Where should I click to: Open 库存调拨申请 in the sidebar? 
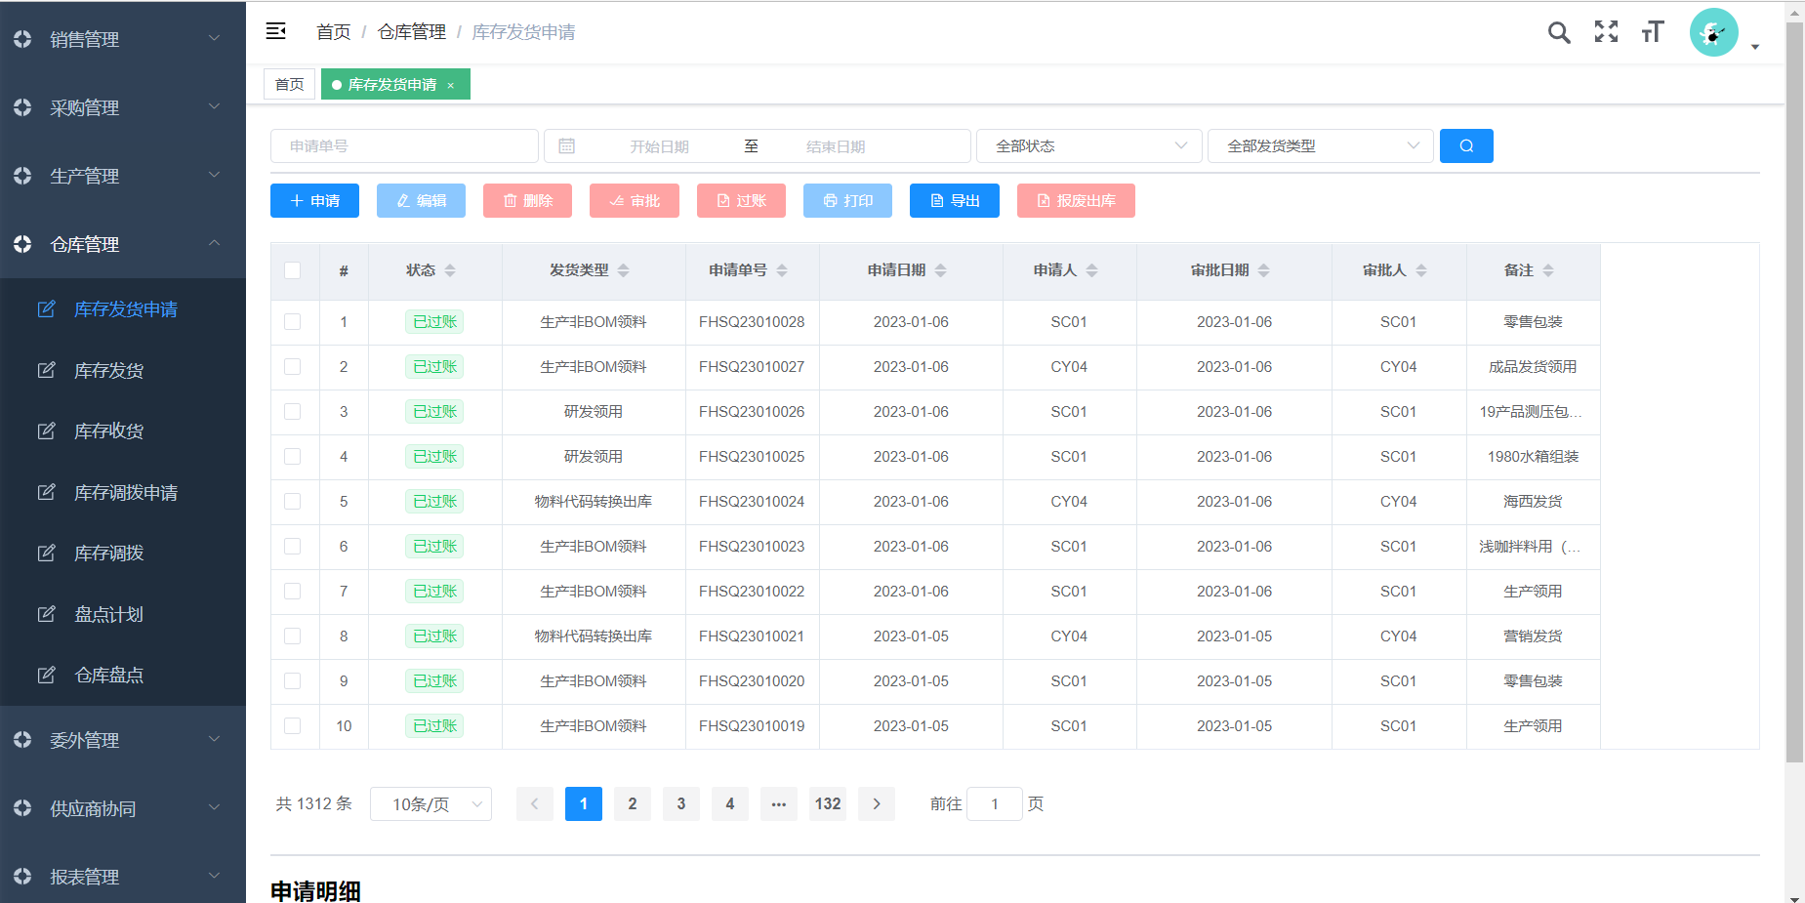pyautogui.click(x=126, y=493)
